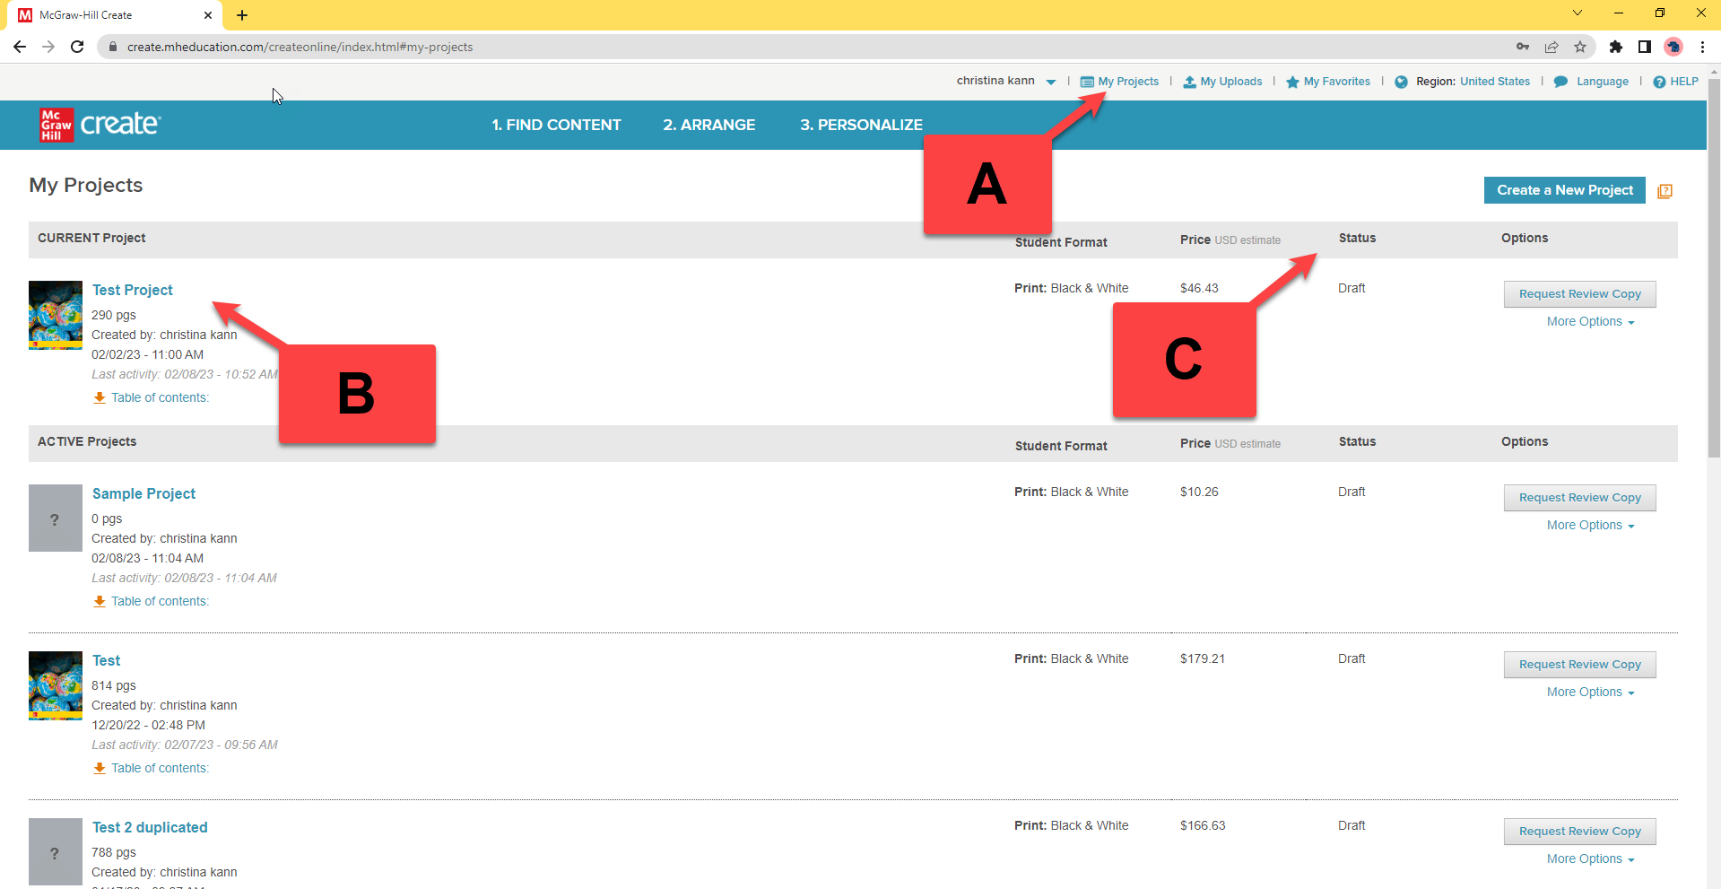
Task: Request Review Copy for the Test project
Action: [x=1579, y=665]
